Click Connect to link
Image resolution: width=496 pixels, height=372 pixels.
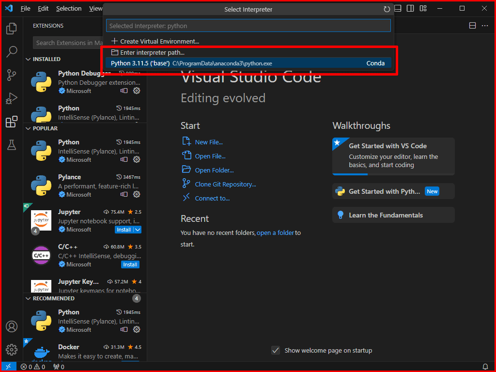[212, 198]
